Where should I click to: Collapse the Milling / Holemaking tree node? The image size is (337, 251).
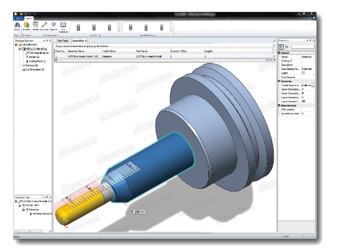(x=20, y=49)
